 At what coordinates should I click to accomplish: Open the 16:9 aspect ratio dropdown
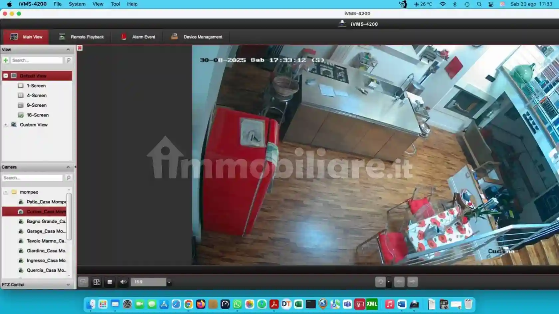[x=169, y=282]
